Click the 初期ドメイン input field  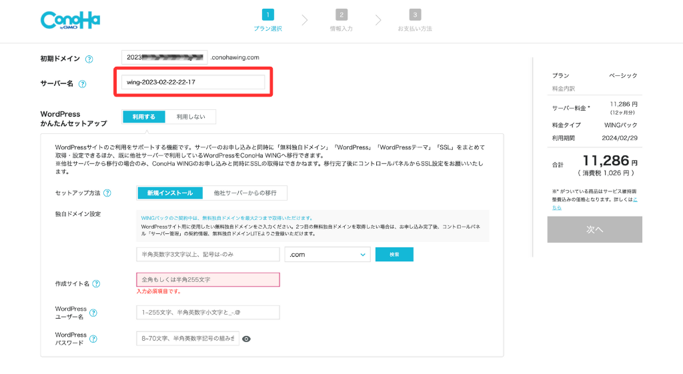[x=164, y=57]
